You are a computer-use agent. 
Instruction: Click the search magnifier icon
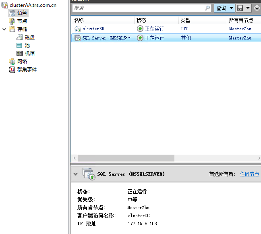207,8
